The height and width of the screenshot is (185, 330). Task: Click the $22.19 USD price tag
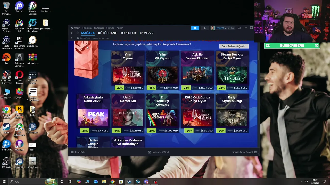coord(136,131)
